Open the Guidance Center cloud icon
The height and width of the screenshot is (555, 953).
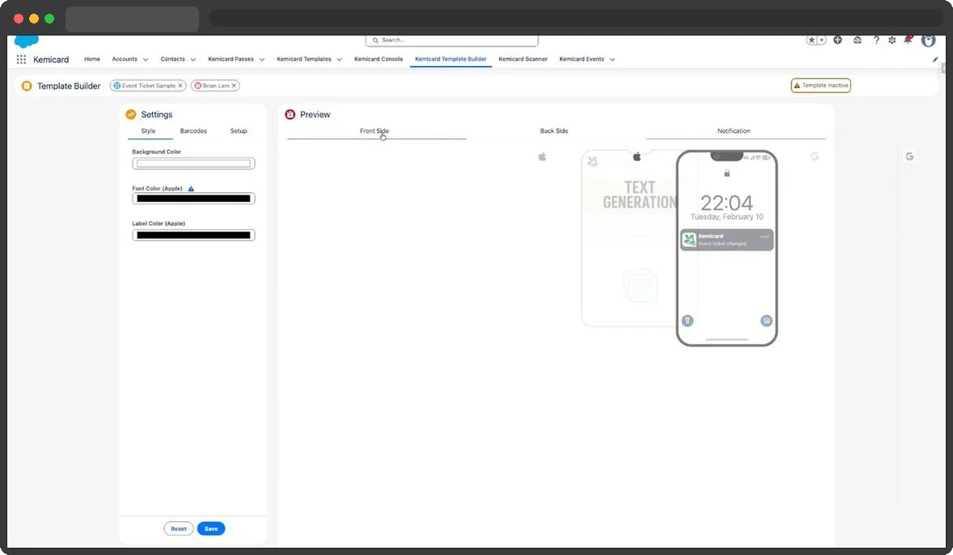coord(857,40)
